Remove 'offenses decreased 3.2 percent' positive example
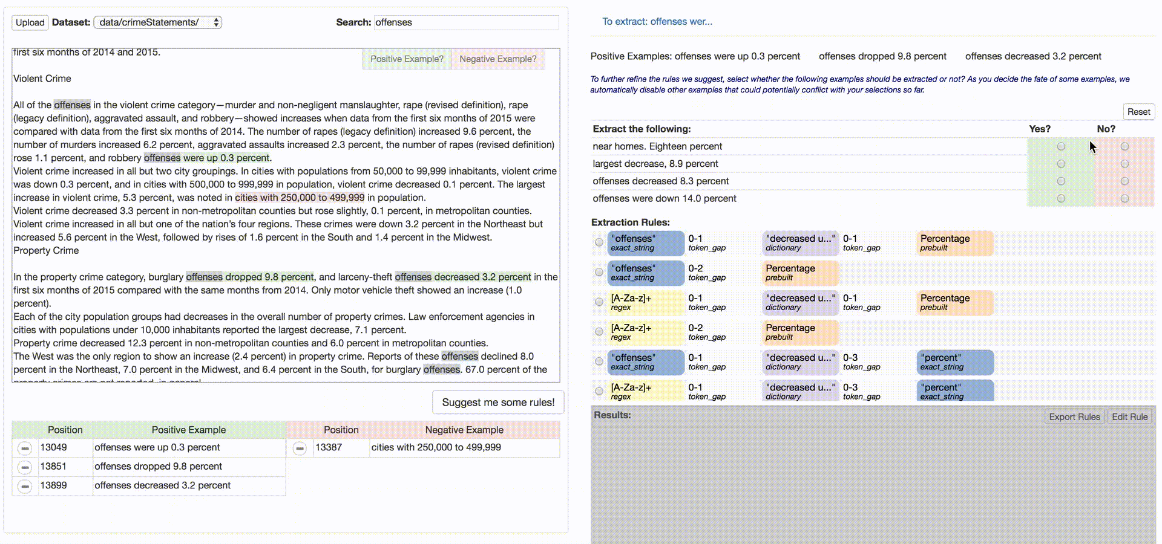The width and height of the screenshot is (1162, 544). pos(25,486)
